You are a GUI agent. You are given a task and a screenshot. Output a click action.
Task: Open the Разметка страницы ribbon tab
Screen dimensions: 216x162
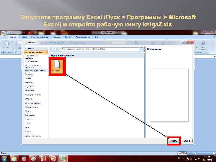pos(40,37)
